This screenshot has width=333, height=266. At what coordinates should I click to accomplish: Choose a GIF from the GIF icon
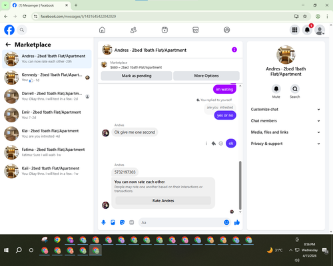point(132,222)
